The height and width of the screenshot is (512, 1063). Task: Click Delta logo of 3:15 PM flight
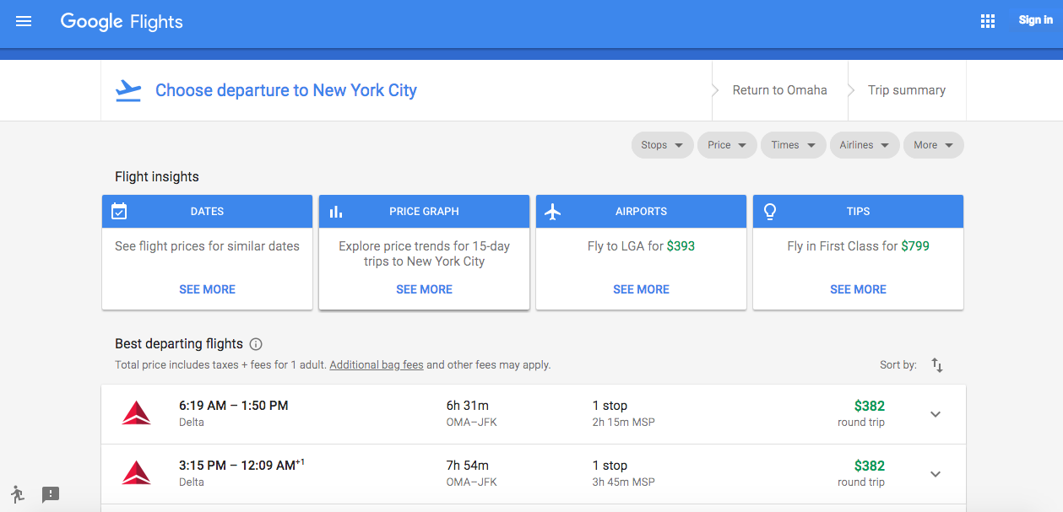tap(136, 473)
